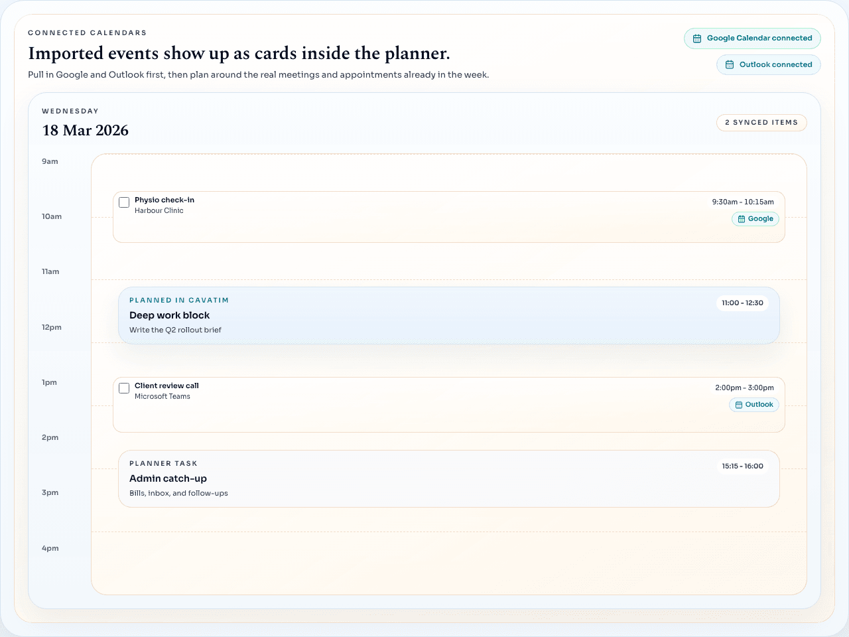Click the 18 Mar 2026 date heading

tap(85, 131)
